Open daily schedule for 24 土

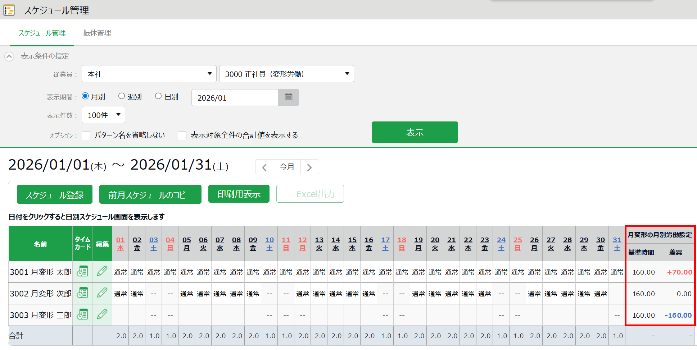(501, 244)
